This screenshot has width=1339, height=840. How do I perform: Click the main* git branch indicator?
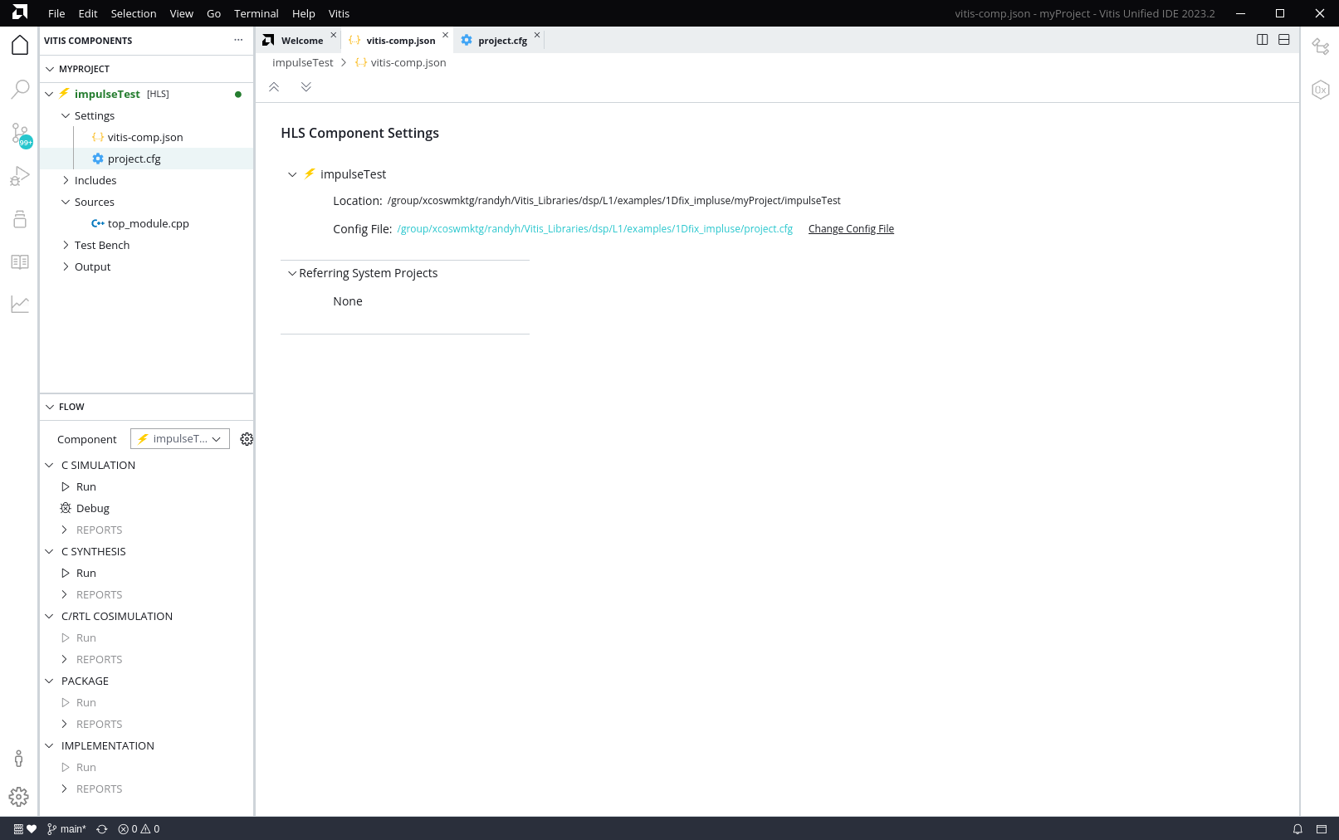click(66, 828)
